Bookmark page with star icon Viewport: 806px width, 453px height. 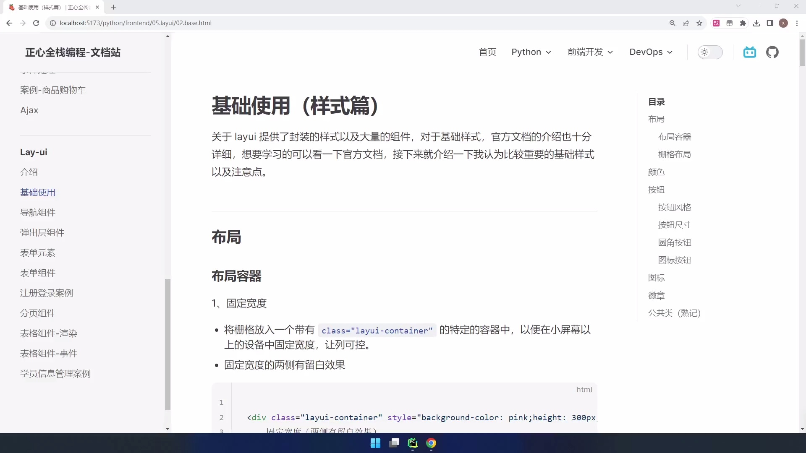(699, 23)
